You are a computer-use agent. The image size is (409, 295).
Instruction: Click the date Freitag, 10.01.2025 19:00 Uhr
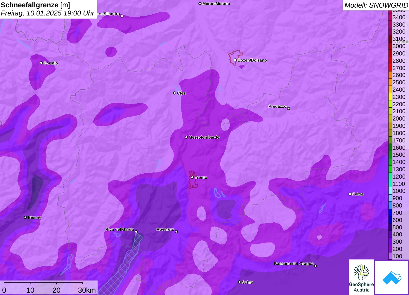point(47,13)
